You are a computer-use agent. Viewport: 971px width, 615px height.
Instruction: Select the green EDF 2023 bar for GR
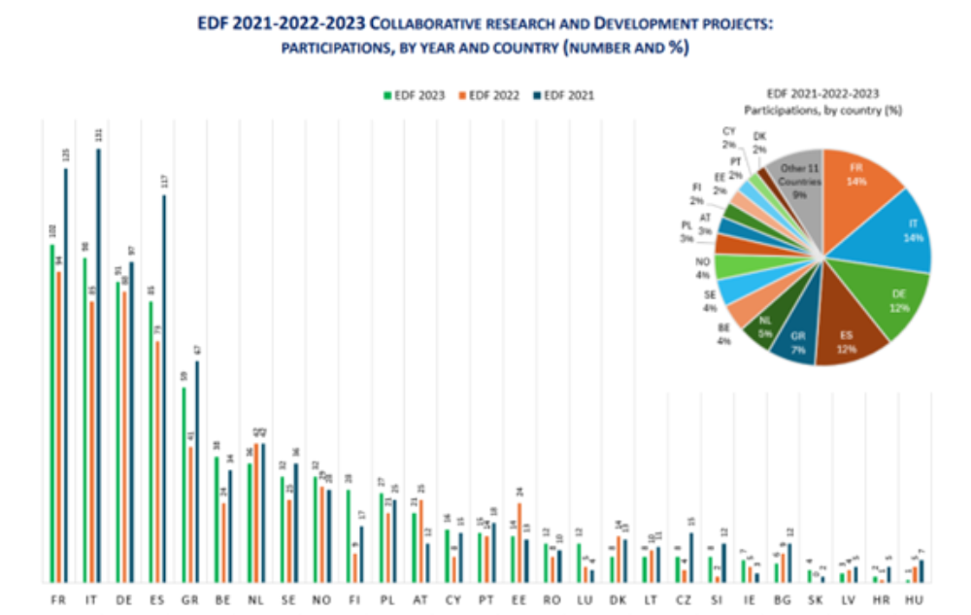[184, 484]
